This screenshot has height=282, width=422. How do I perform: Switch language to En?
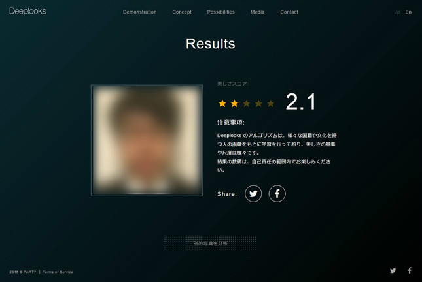408,12
